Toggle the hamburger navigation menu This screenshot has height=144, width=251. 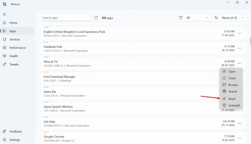click(x=5, y=14)
